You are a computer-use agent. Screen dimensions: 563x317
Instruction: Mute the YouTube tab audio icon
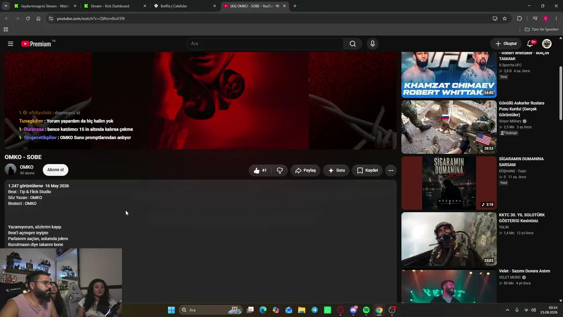coord(277,6)
